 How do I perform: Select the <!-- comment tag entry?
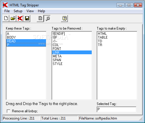pos(72,41)
